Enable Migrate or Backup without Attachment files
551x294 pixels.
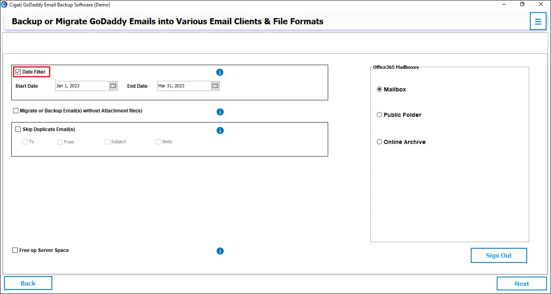click(x=16, y=111)
